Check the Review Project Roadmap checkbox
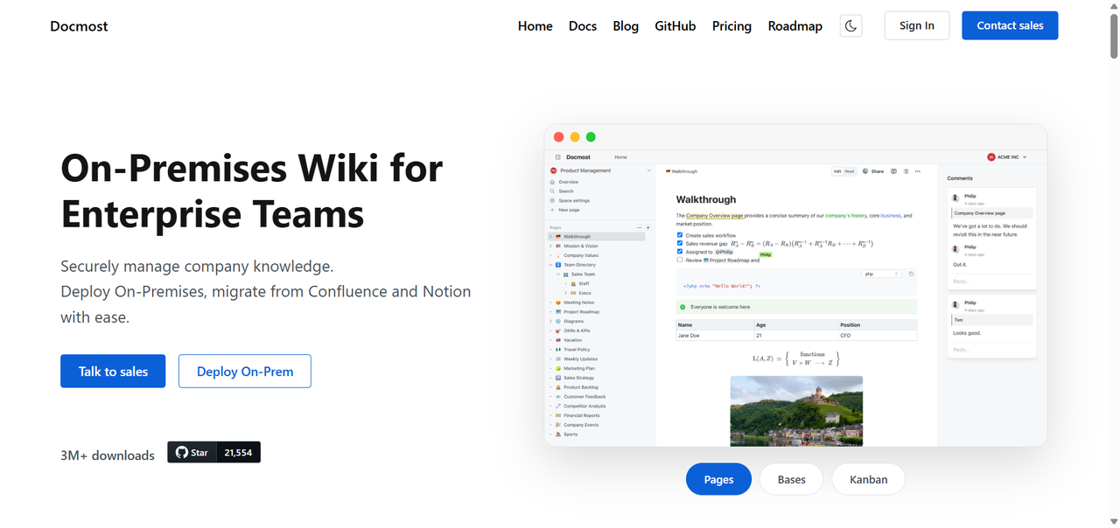1120x528 pixels. 680,260
